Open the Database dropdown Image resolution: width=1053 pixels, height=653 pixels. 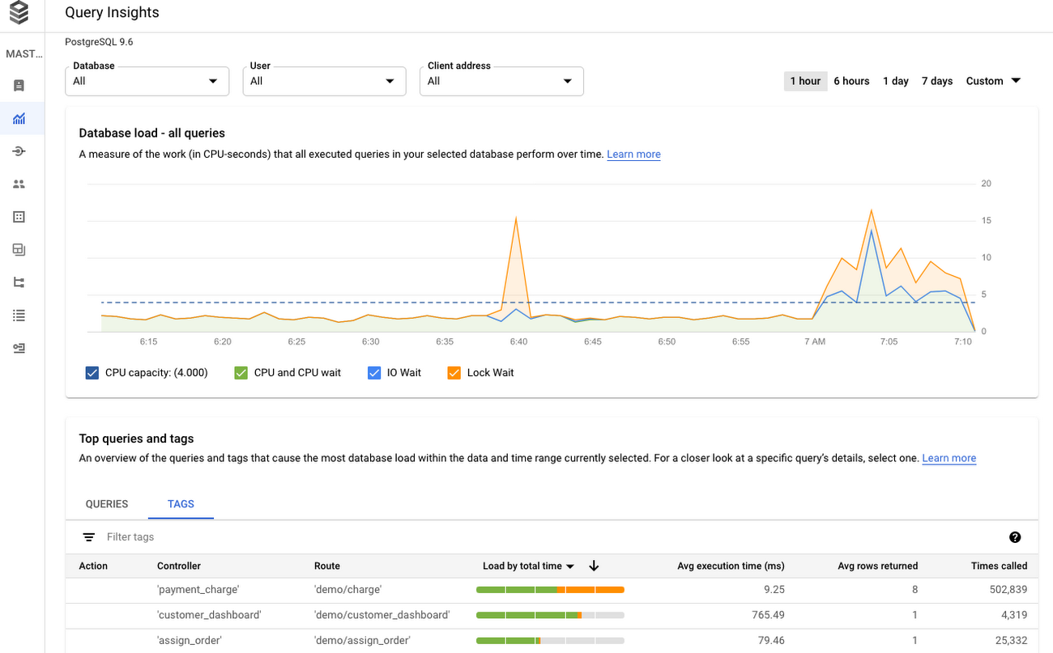[147, 81]
